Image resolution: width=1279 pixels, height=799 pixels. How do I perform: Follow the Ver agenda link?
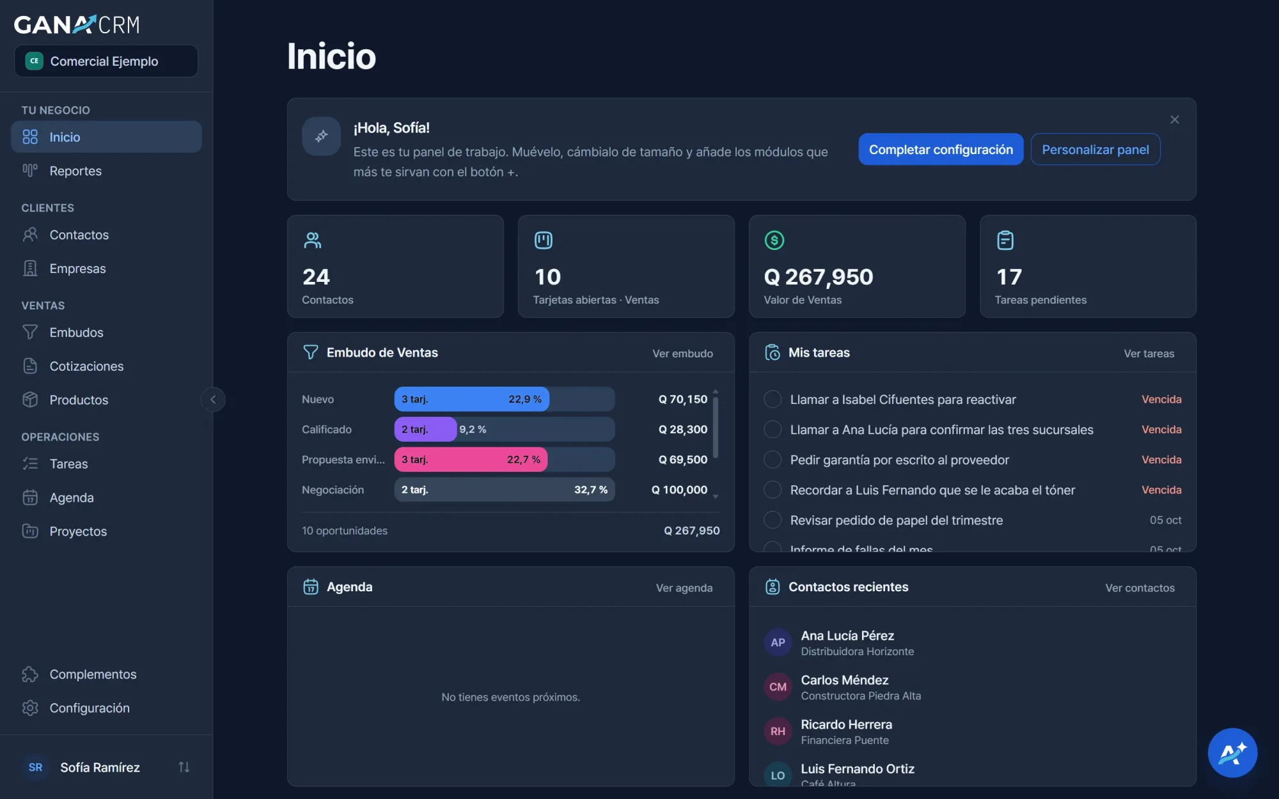(684, 588)
